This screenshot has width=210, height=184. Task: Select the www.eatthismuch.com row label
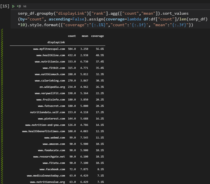50,74
